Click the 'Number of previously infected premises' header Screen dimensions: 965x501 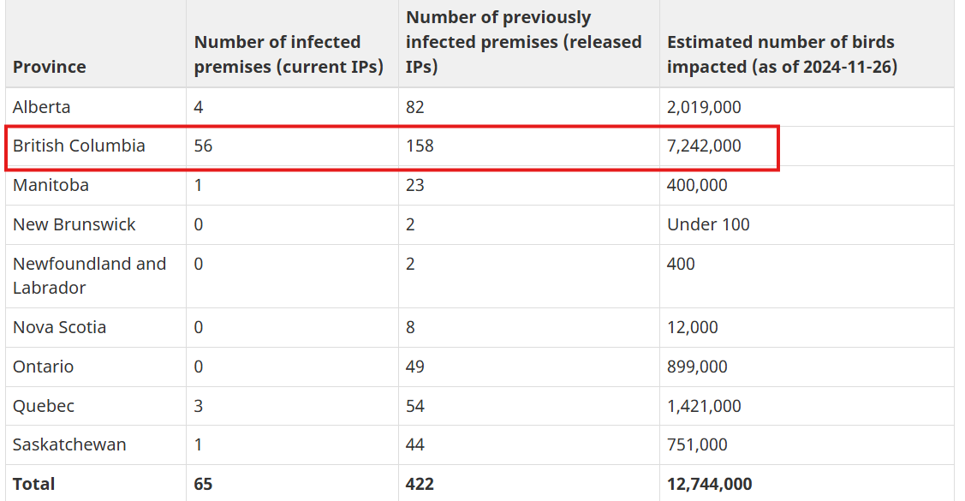[524, 42]
